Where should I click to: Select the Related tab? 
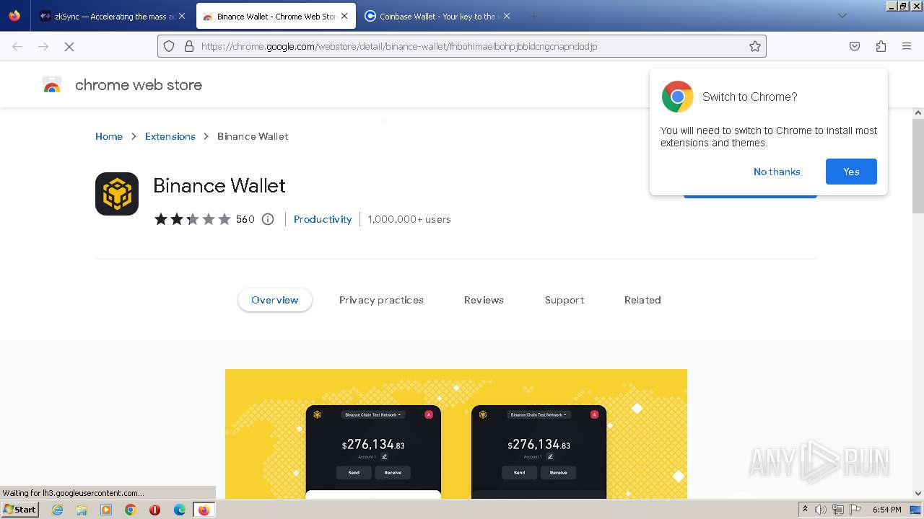[642, 300]
